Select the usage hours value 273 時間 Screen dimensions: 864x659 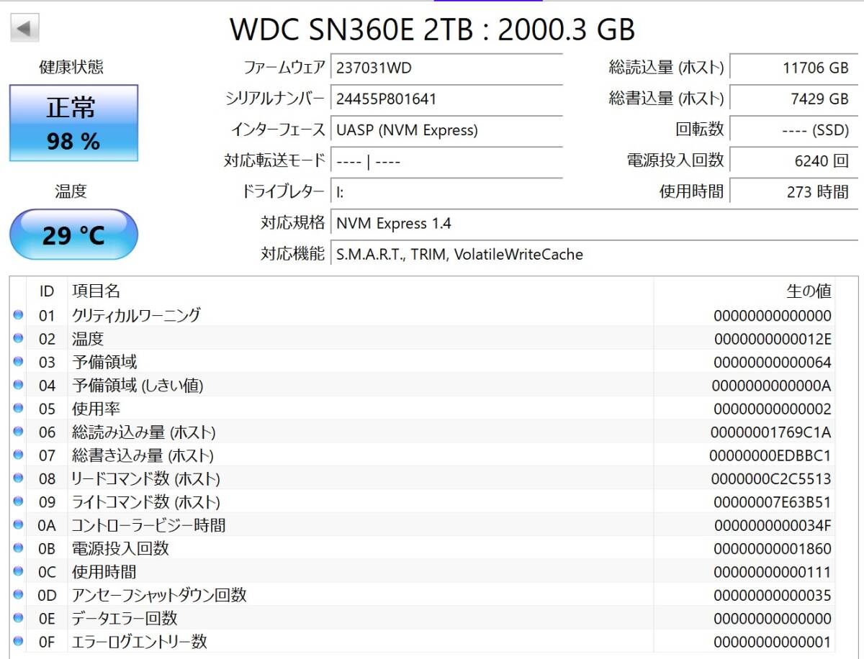click(793, 192)
